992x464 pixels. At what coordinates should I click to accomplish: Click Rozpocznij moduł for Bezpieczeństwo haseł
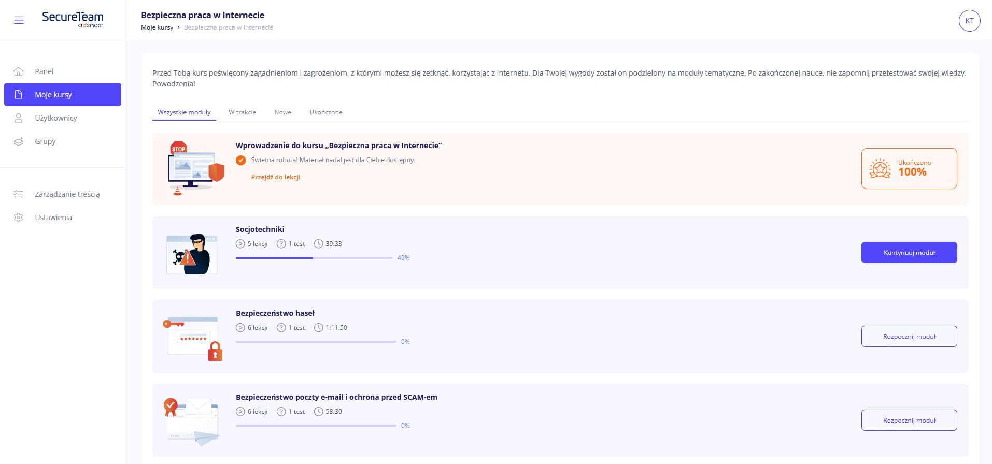(x=909, y=337)
